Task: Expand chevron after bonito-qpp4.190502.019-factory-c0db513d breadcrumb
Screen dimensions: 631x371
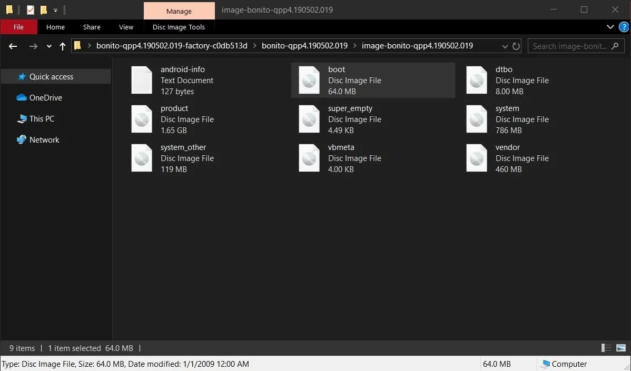Action: (255, 46)
